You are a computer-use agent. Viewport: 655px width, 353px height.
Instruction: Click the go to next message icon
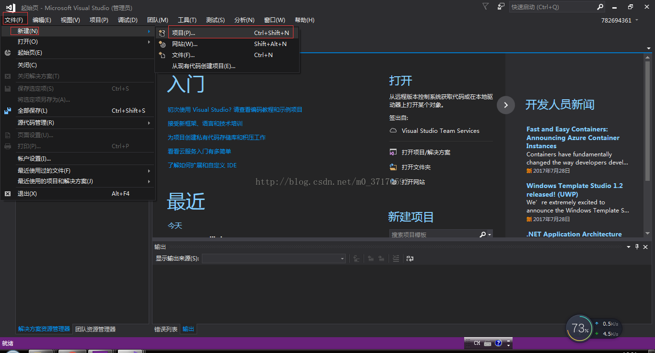point(381,259)
